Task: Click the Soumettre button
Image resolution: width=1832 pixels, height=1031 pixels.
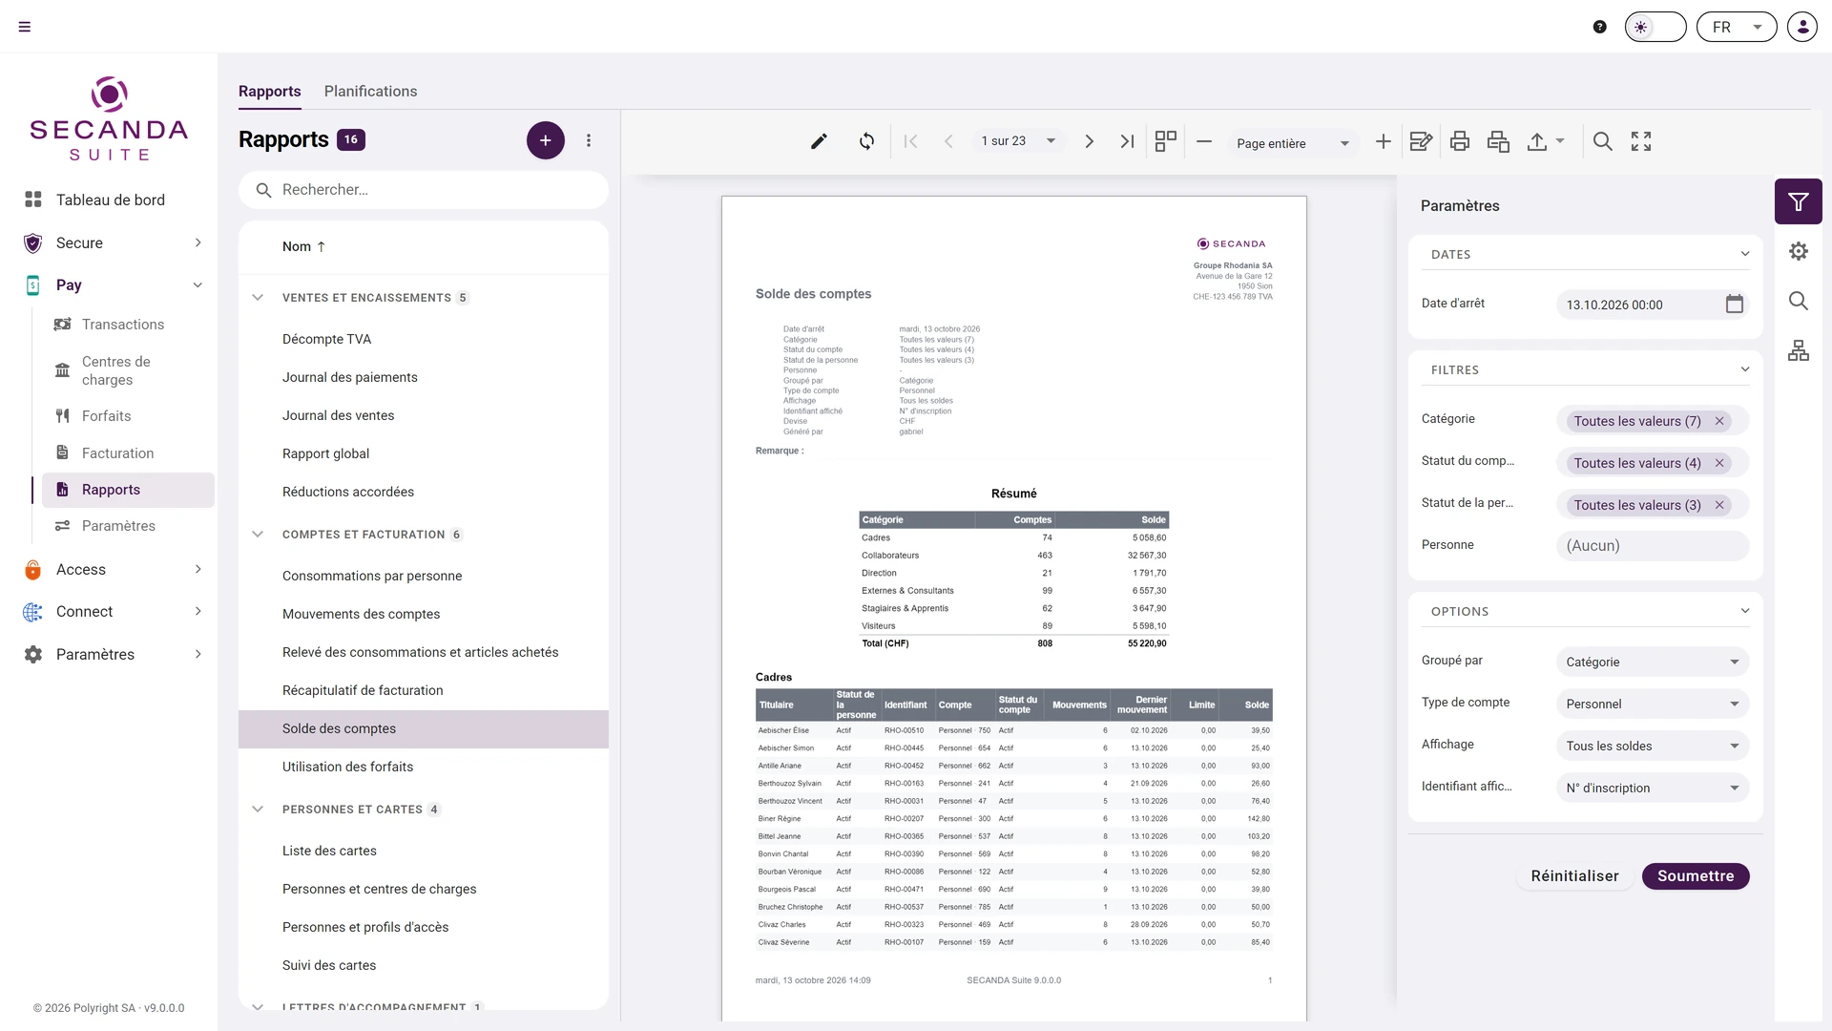Action: (1696, 876)
